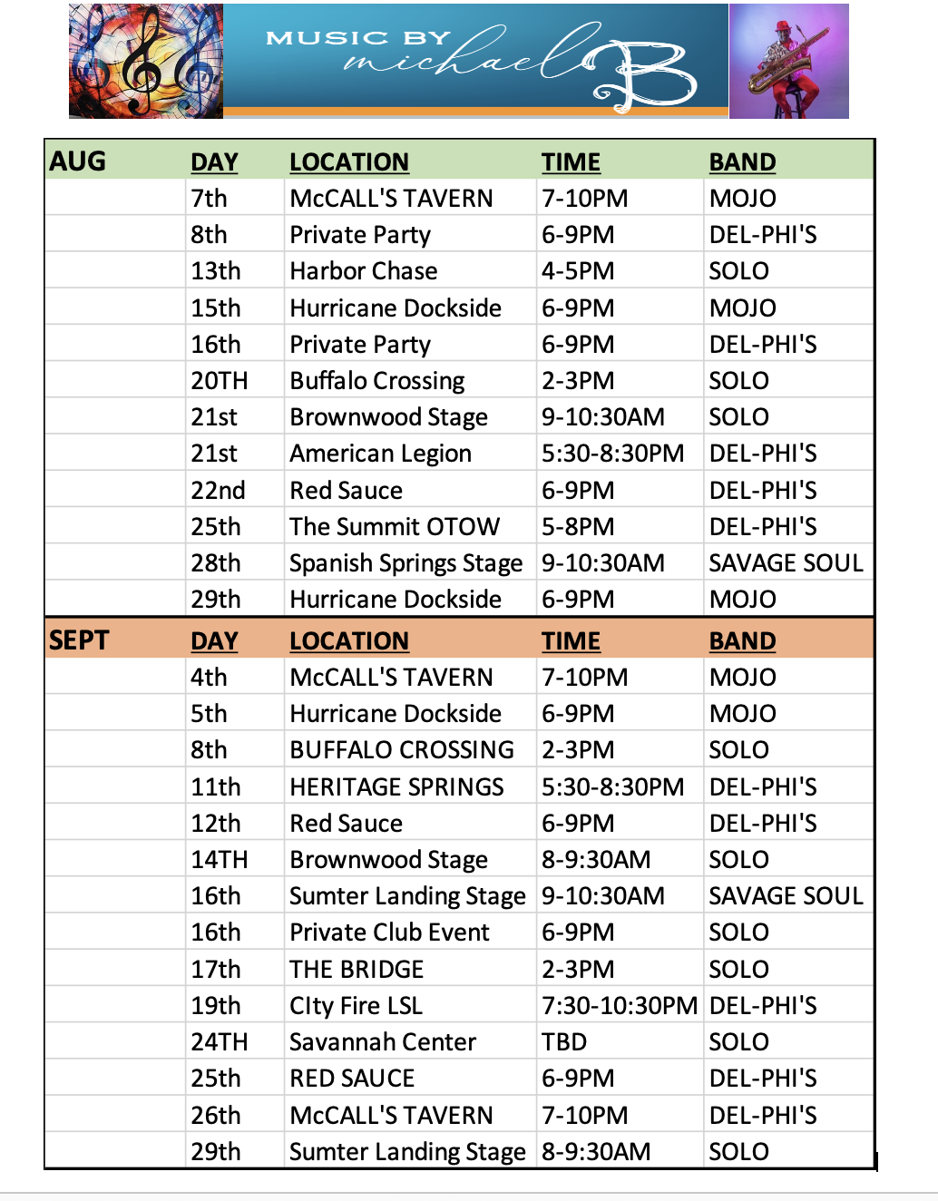Select the SEPT month header cell
This screenshot has width=938, height=1201.
pyautogui.click(x=115, y=640)
